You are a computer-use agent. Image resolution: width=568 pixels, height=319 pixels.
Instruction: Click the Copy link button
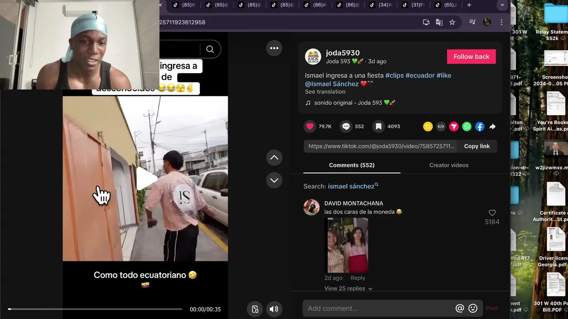click(477, 146)
